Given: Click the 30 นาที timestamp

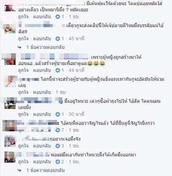Looking at the screenshot, I should (77, 114).
